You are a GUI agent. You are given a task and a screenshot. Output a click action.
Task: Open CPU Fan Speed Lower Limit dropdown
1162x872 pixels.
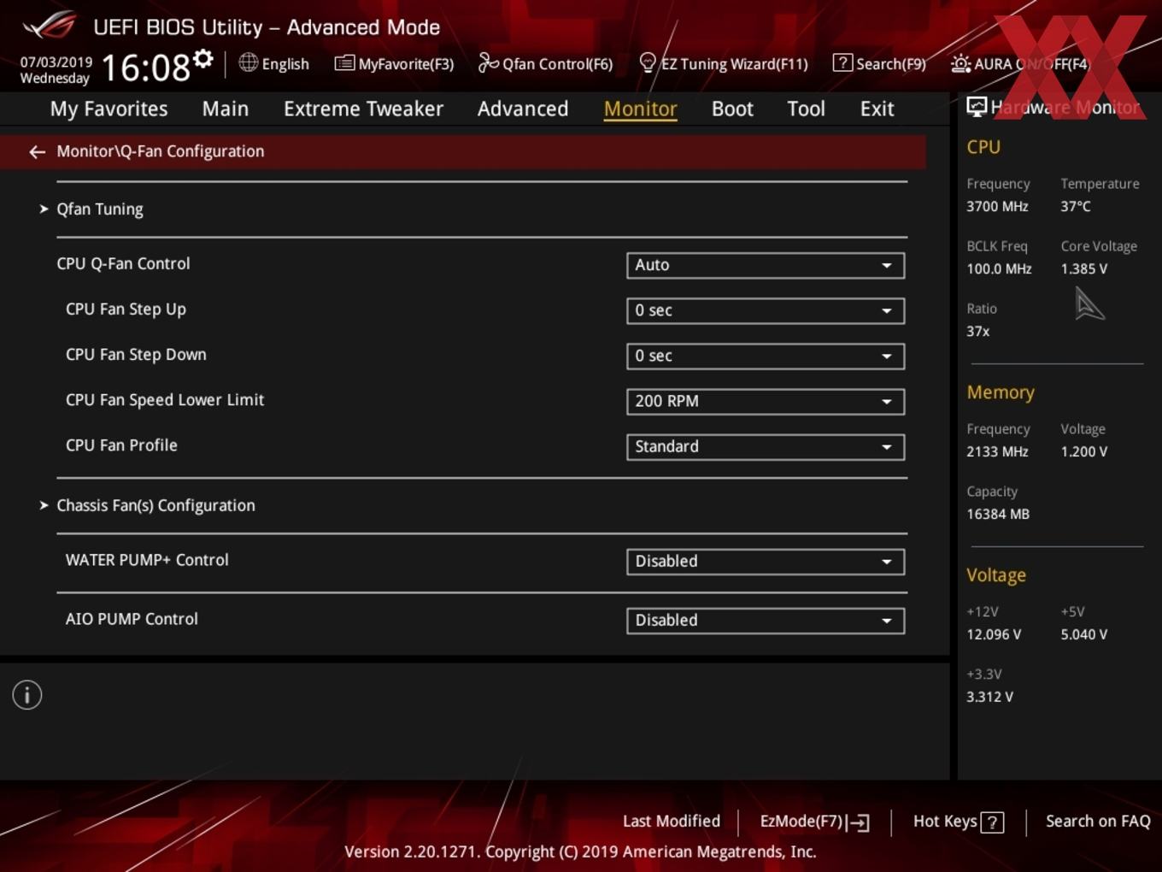[x=766, y=401]
